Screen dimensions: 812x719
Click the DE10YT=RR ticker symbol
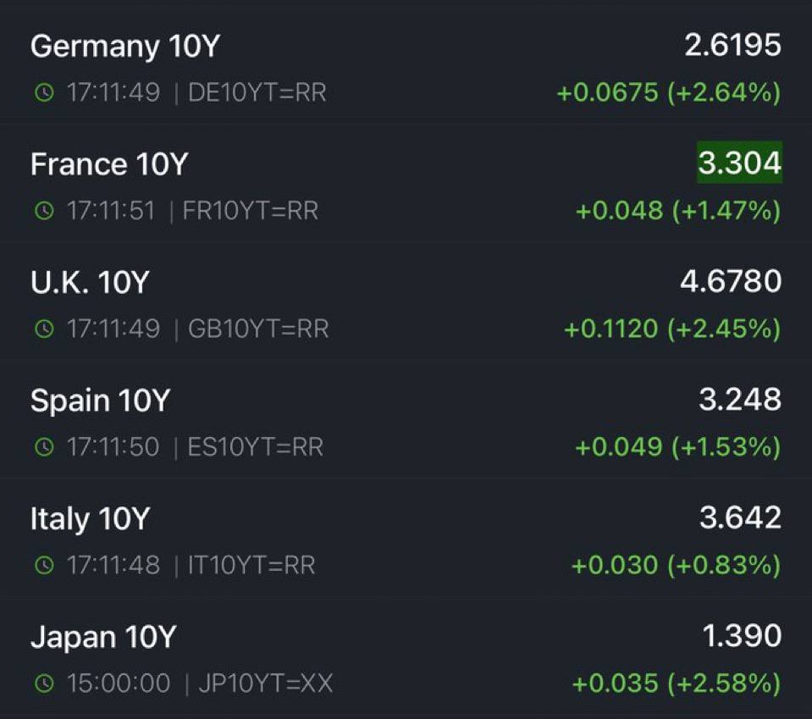(257, 93)
